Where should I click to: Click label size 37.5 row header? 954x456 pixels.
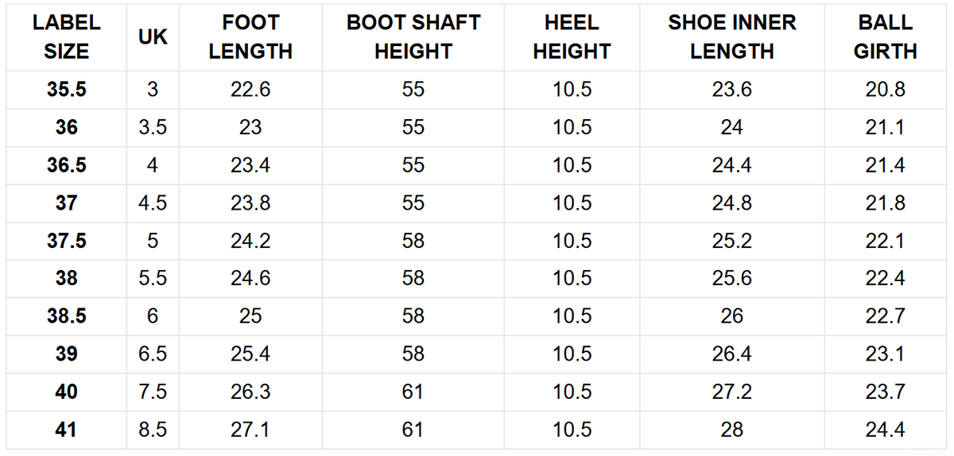pyautogui.click(x=66, y=241)
